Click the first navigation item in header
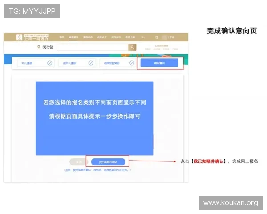 click(62, 37)
